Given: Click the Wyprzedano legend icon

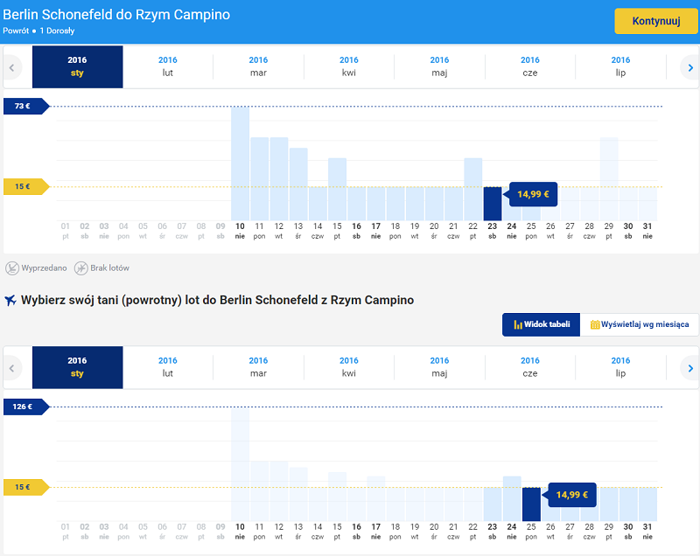Looking at the screenshot, I should (x=12, y=268).
